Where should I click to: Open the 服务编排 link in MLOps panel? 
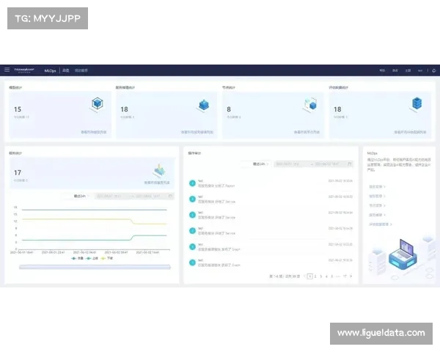(377, 215)
